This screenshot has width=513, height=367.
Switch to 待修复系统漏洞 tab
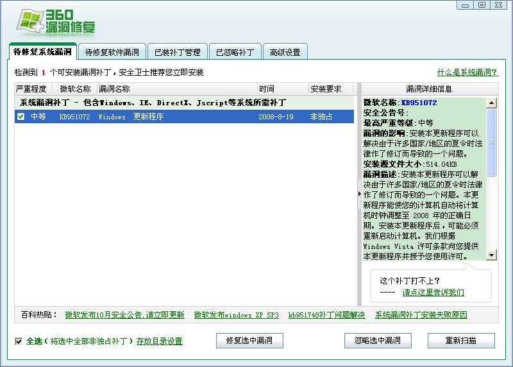pos(42,52)
